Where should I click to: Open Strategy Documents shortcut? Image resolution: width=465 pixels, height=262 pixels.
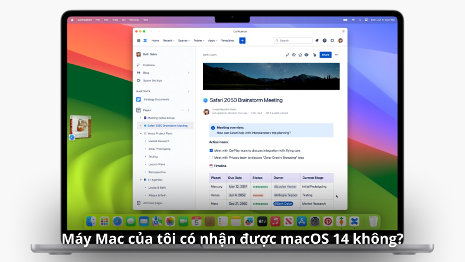pos(156,99)
